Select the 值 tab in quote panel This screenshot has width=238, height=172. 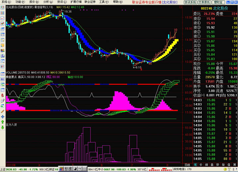click(229, 165)
